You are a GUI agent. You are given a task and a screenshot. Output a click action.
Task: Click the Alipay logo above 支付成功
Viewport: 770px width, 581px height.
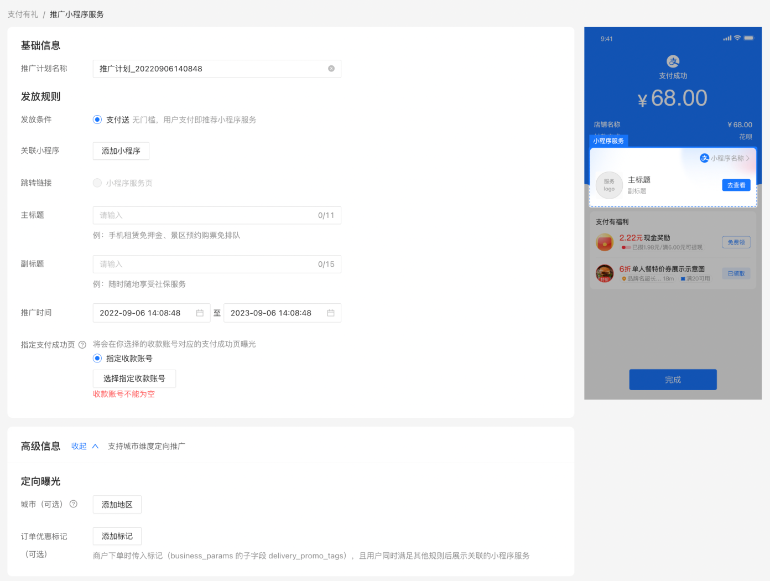(673, 61)
